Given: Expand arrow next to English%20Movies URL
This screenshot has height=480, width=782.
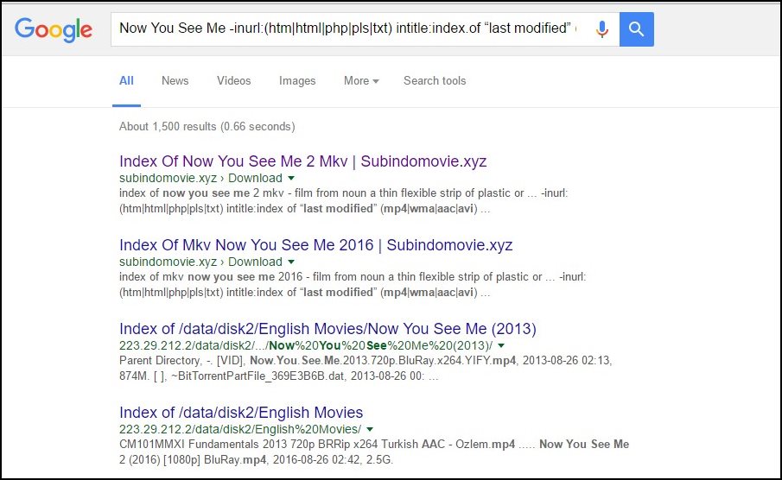Looking at the screenshot, I should coord(370,430).
